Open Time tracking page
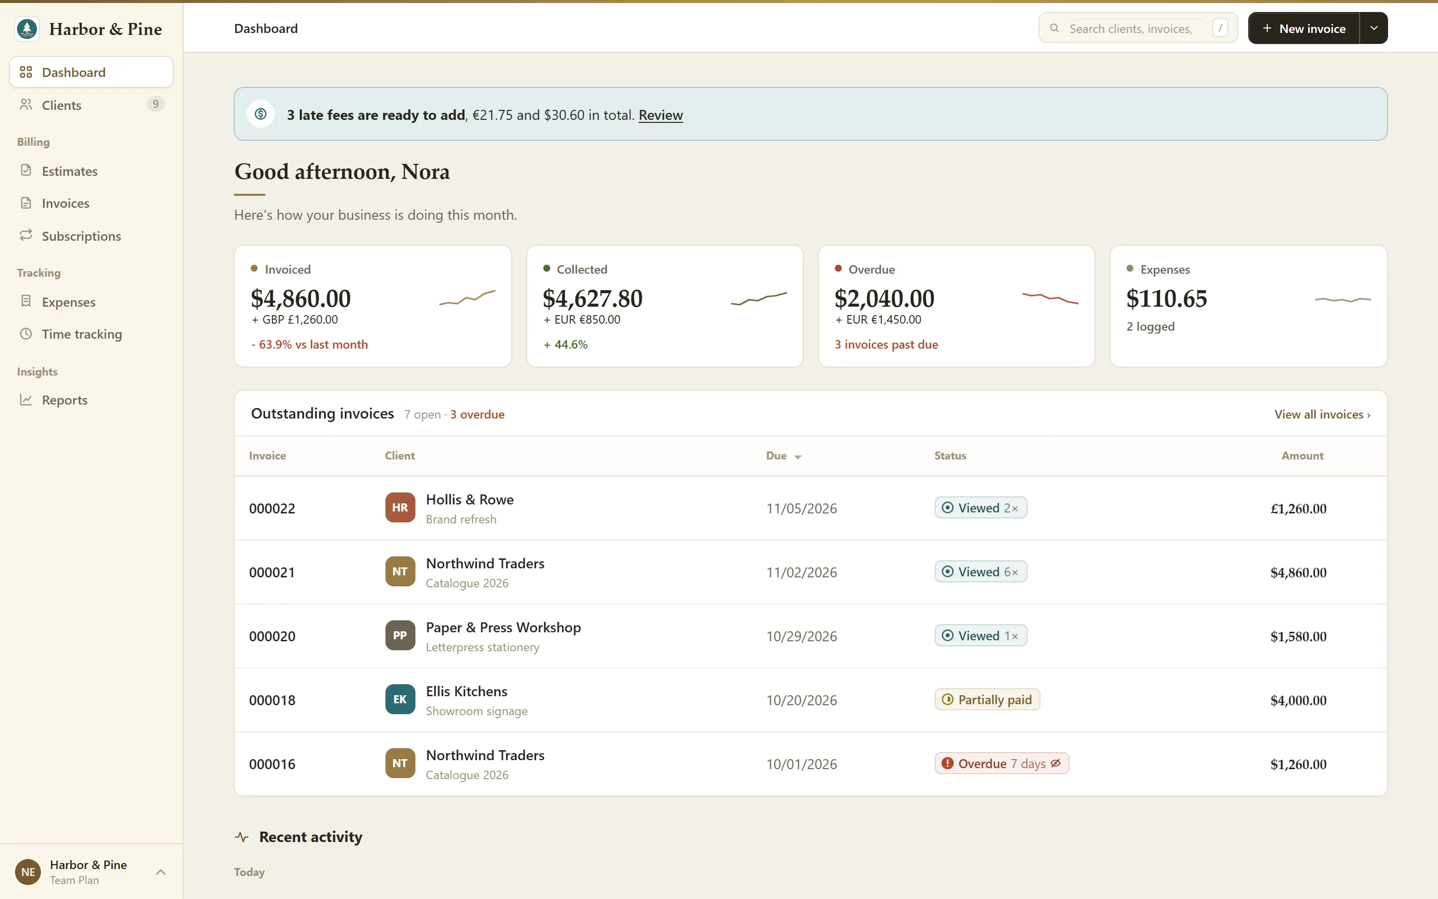This screenshot has width=1438, height=899. [91, 334]
